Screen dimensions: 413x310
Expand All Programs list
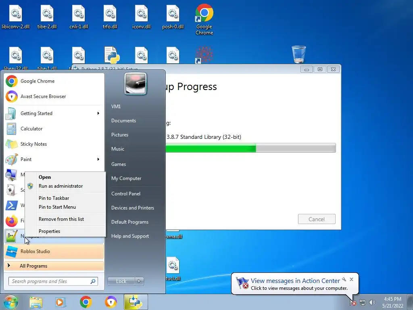pyautogui.click(x=54, y=266)
